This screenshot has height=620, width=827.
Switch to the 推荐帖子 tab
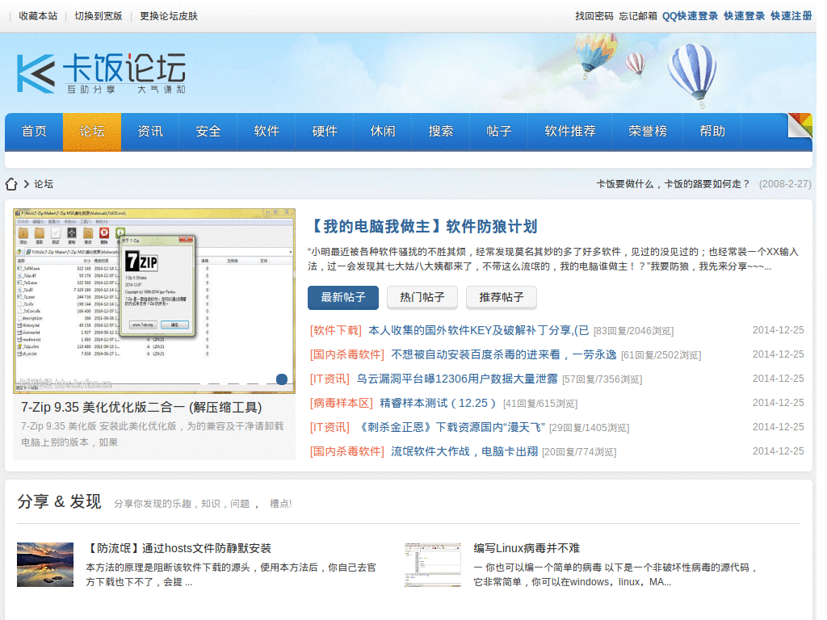click(502, 297)
